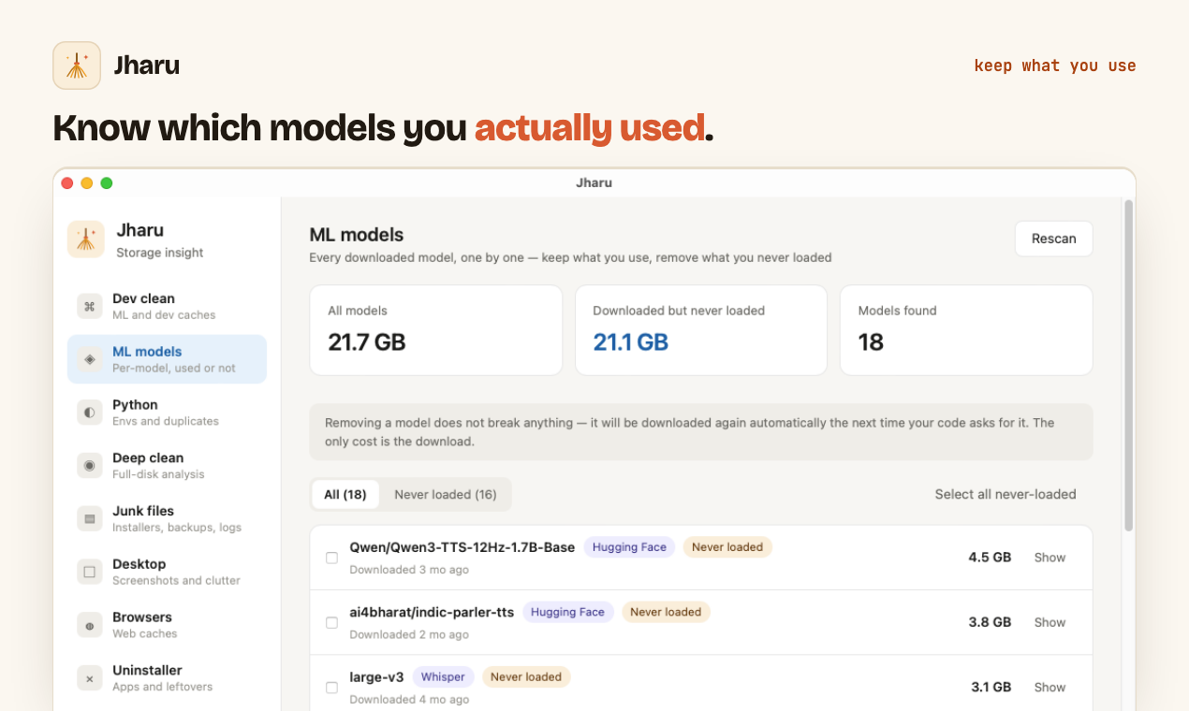Click the large-v3 model name
1189x711 pixels.
coord(376,676)
